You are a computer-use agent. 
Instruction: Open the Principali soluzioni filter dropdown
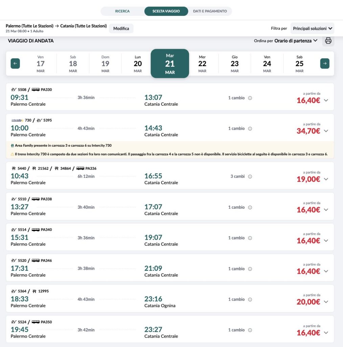pyautogui.click(x=312, y=28)
